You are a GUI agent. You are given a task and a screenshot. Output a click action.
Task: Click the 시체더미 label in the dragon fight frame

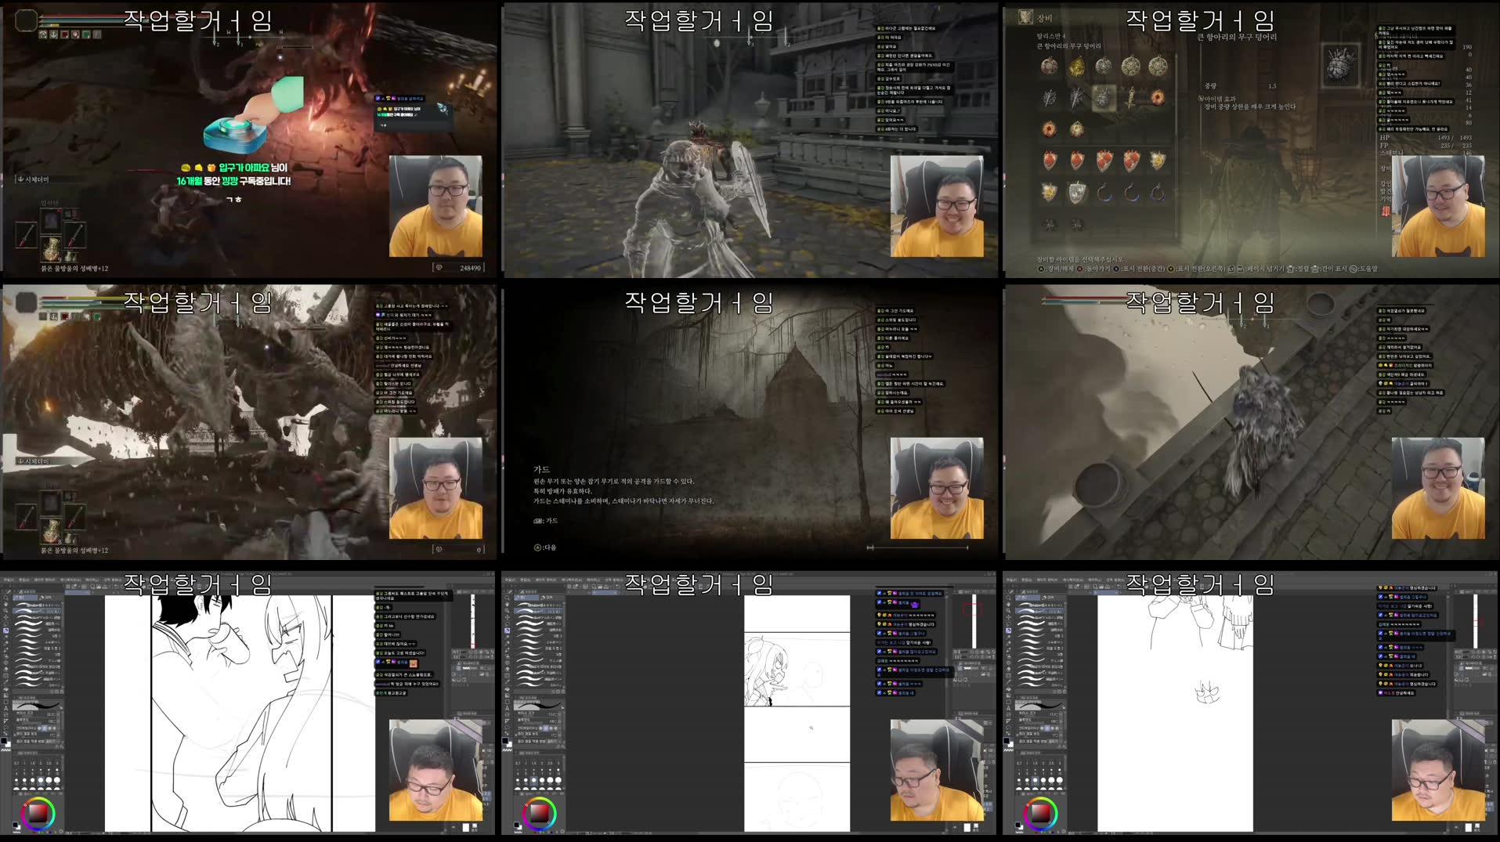tap(34, 461)
